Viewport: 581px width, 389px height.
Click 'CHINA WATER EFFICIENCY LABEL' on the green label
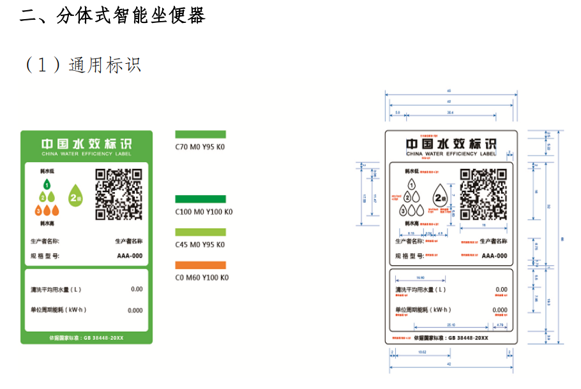tap(86, 154)
